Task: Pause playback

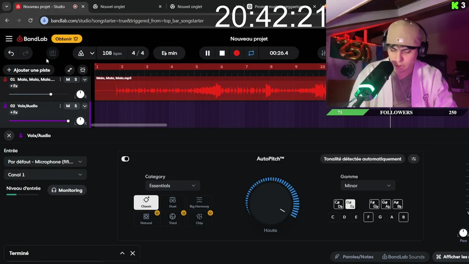Action: tap(207, 53)
